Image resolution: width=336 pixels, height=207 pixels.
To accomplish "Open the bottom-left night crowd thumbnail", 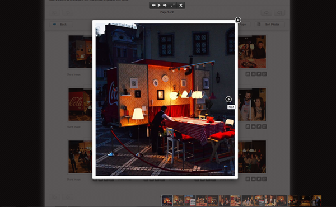I will pyautogui.click(x=80, y=157).
